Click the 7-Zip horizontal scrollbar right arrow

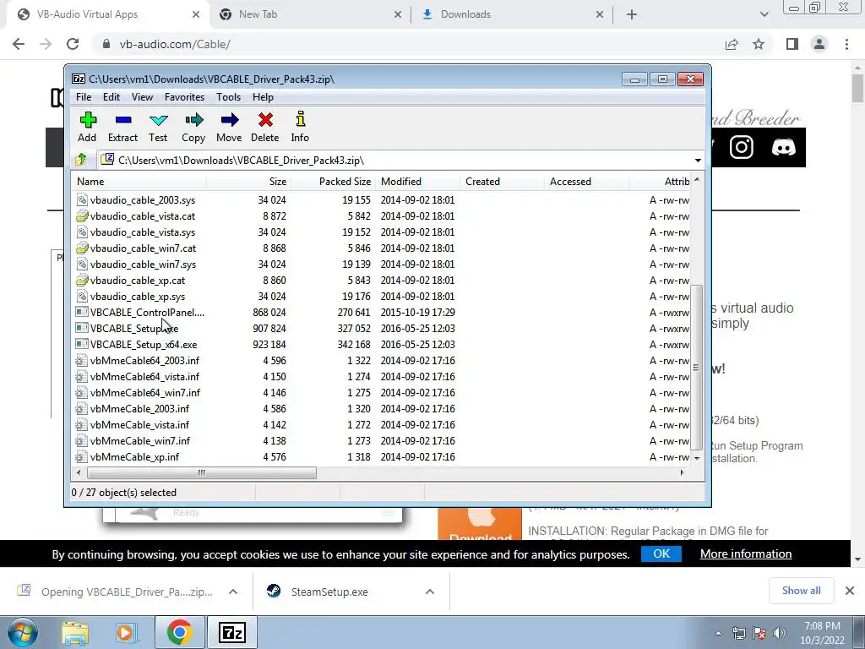pyautogui.click(x=682, y=472)
